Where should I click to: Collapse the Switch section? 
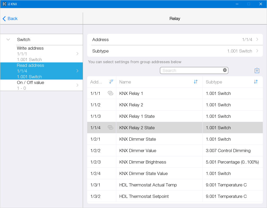point(8,40)
